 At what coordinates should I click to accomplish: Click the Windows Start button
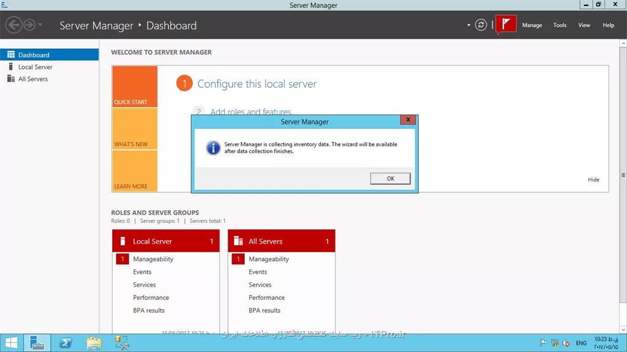tap(11, 343)
